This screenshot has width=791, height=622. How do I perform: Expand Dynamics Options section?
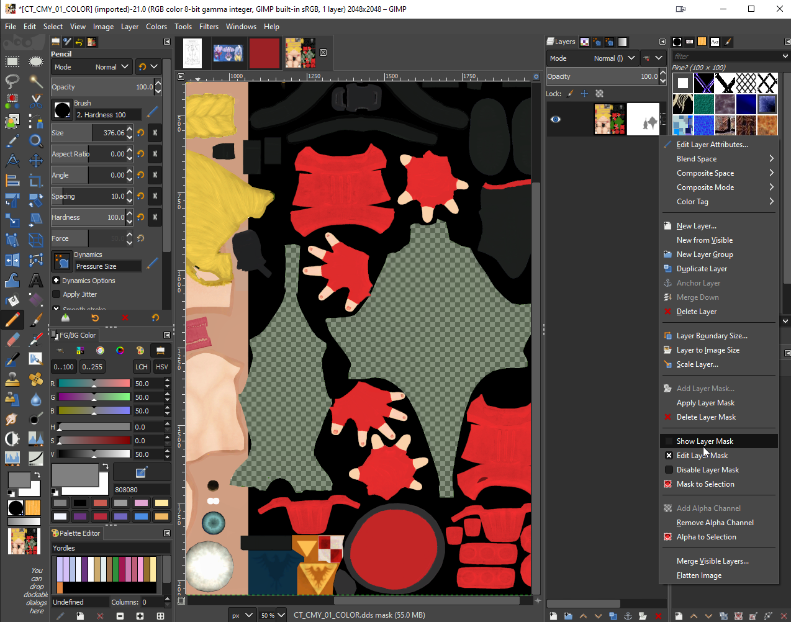click(56, 281)
